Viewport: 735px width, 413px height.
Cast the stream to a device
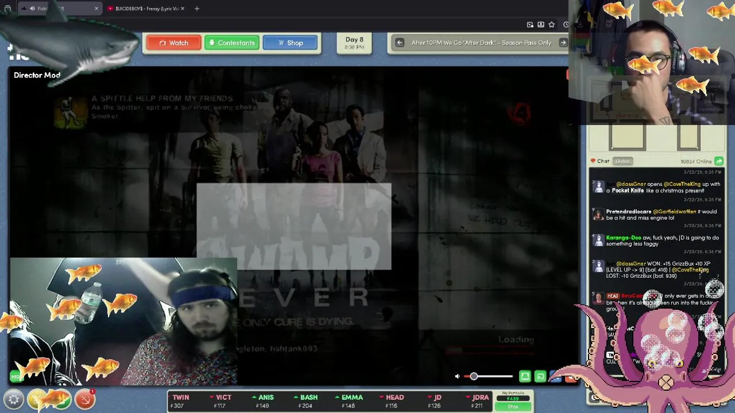coord(540,376)
